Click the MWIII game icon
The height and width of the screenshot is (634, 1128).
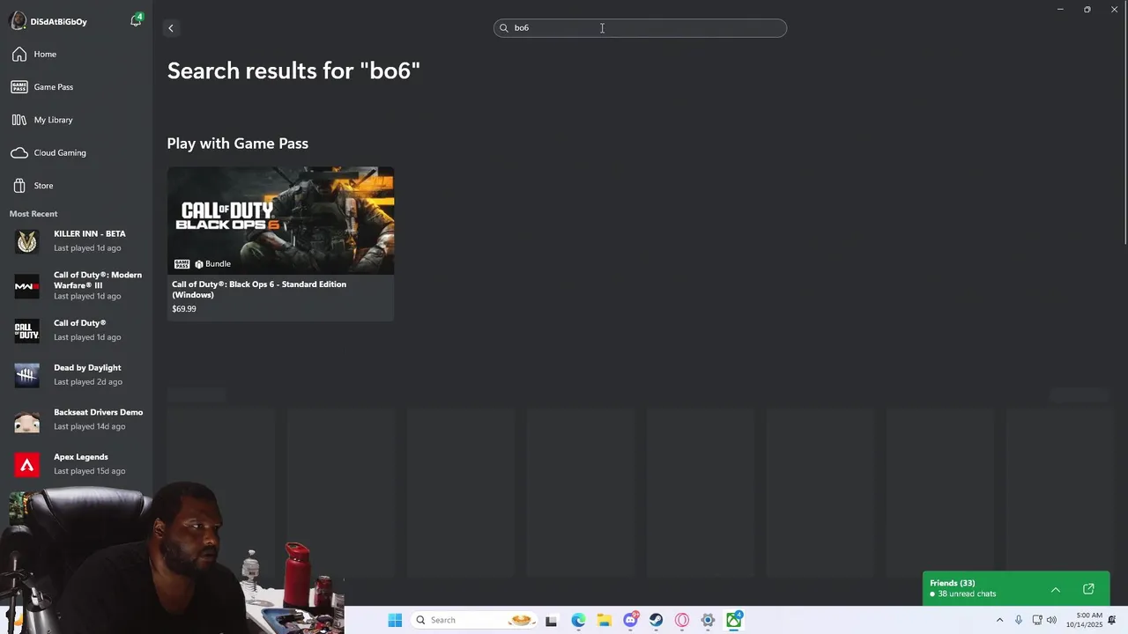[26, 286]
